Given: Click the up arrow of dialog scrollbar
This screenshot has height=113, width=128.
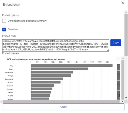Looking at the screenshot, I should coord(126,12).
